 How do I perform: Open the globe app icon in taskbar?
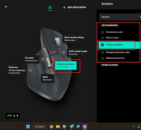click(x=78, y=127)
